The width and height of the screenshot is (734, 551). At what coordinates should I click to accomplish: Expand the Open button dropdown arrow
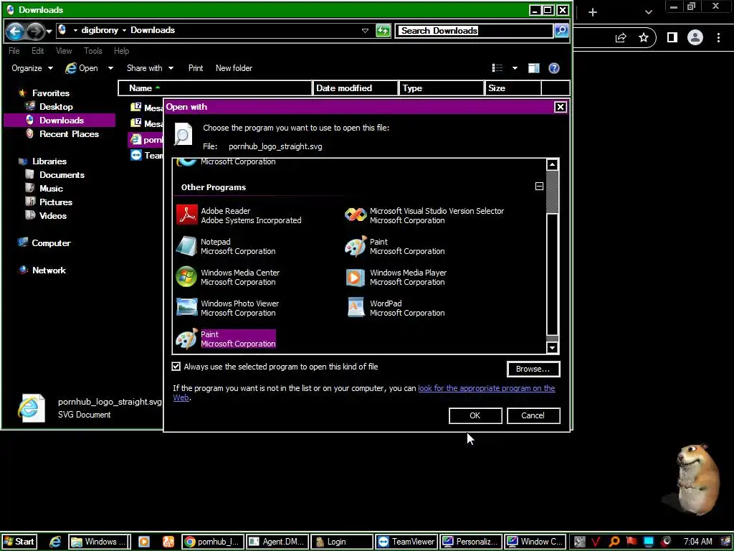click(110, 68)
